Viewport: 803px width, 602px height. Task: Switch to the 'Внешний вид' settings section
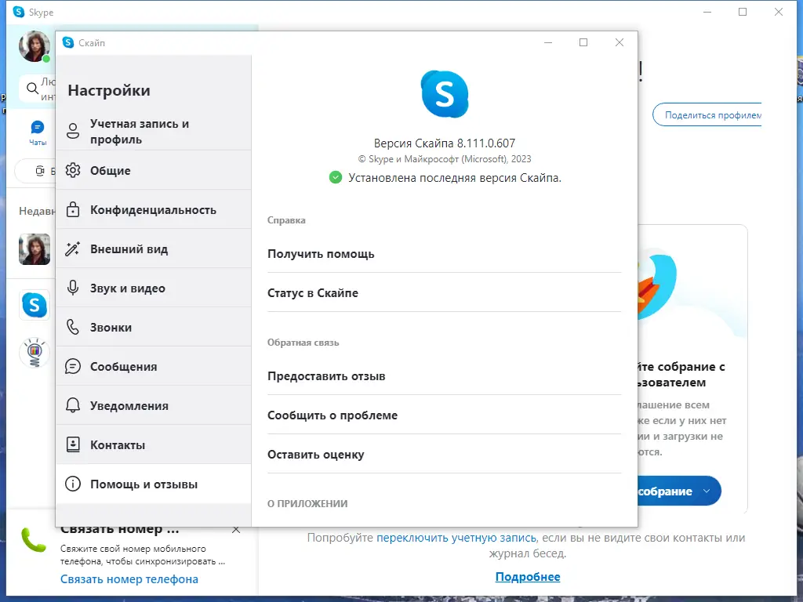(153, 248)
